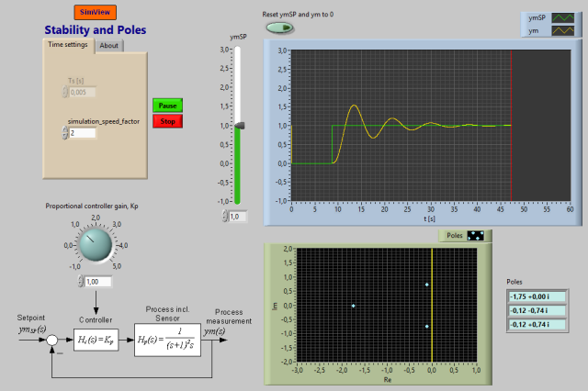Viewport: 588px width, 391px height.
Task: Stop the simulation with red Stop button
Action: click(167, 121)
